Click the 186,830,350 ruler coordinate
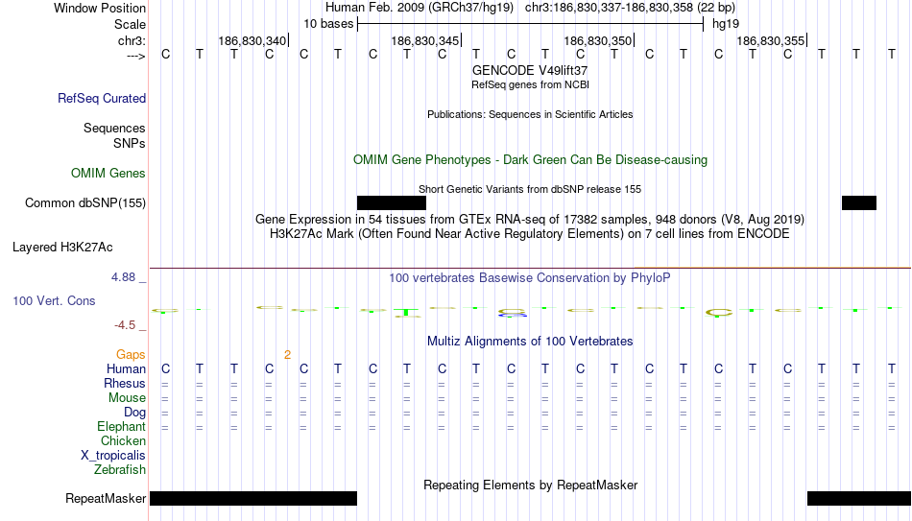 pyautogui.click(x=598, y=40)
